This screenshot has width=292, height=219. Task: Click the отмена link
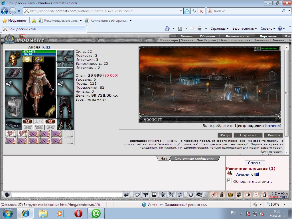coord(273,126)
